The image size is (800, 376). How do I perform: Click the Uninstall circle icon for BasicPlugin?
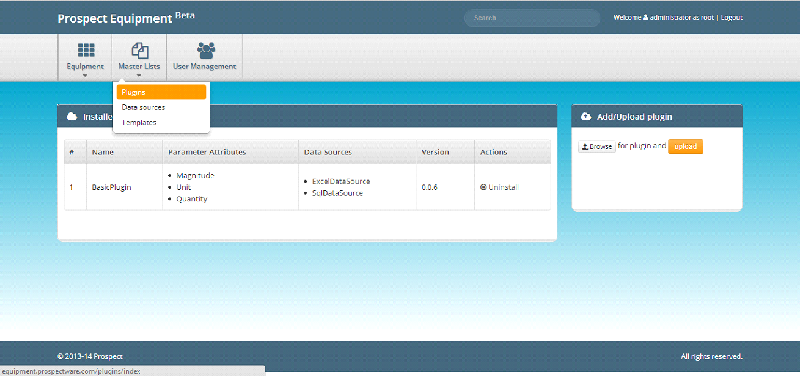pos(483,187)
